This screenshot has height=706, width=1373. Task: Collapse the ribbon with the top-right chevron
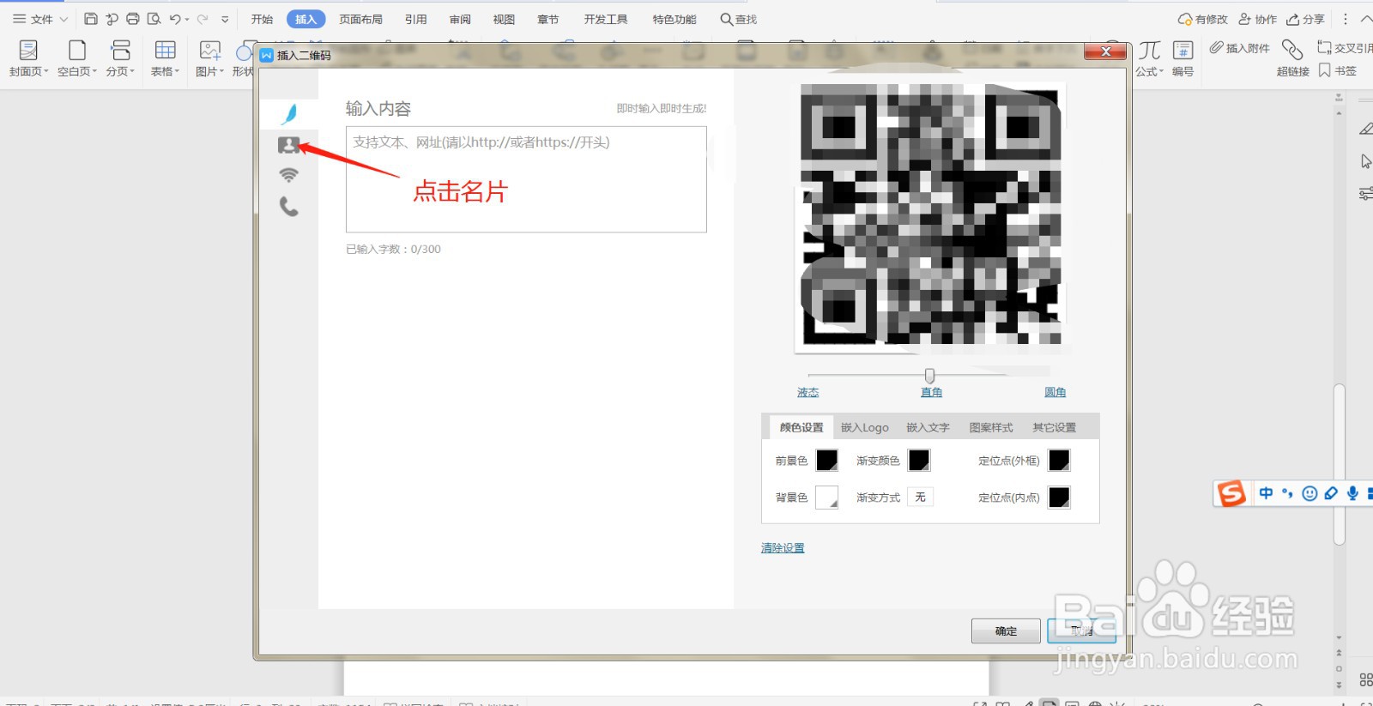pyautogui.click(x=1366, y=19)
